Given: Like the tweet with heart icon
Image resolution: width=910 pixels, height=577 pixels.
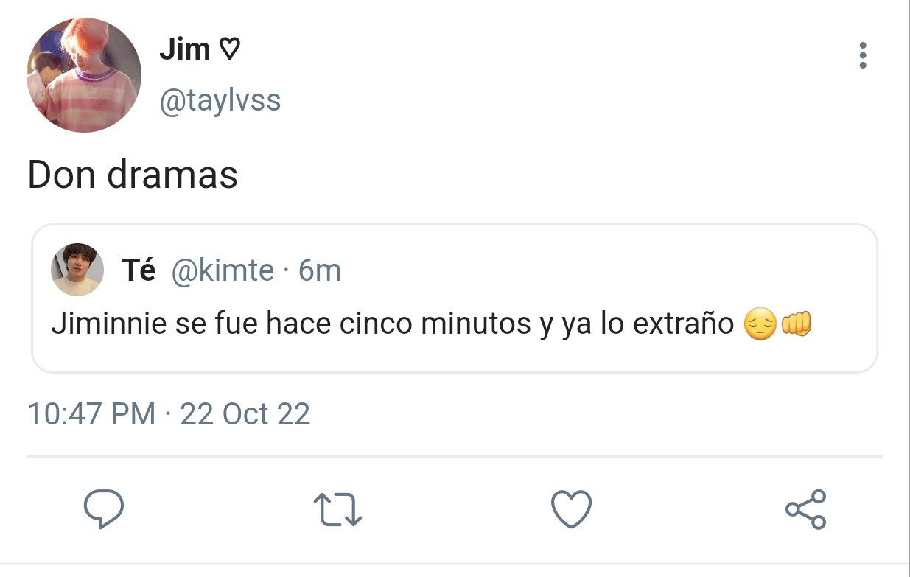Looking at the screenshot, I should (x=571, y=509).
